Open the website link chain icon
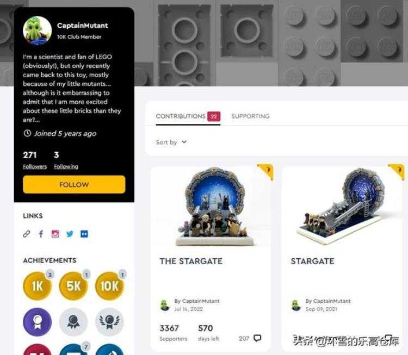This screenshot has width=408, height=355. pos(27,234)
